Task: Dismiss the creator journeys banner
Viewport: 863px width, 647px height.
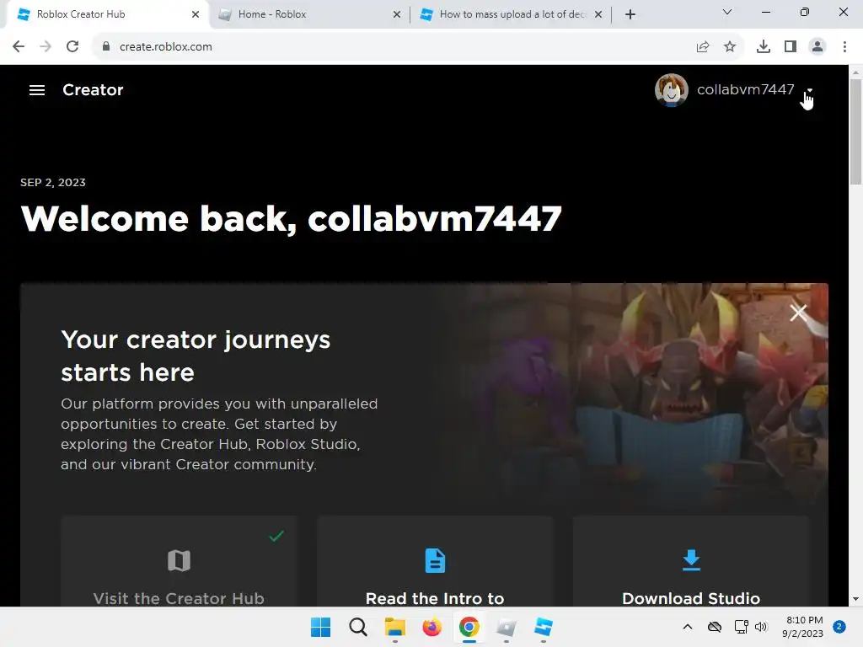Action: [798, 313]
